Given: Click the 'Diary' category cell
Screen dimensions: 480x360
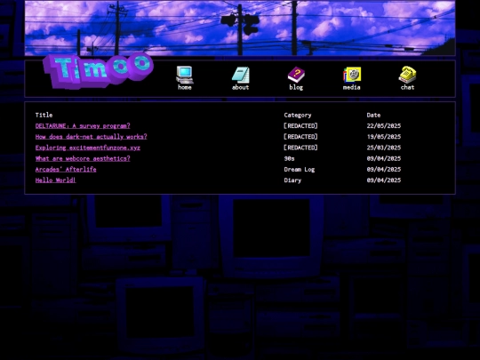Looking at the screenshot, I should tap(292, 180).
